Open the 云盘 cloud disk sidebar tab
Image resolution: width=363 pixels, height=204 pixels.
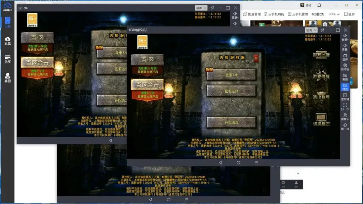(x=8, y=41)
